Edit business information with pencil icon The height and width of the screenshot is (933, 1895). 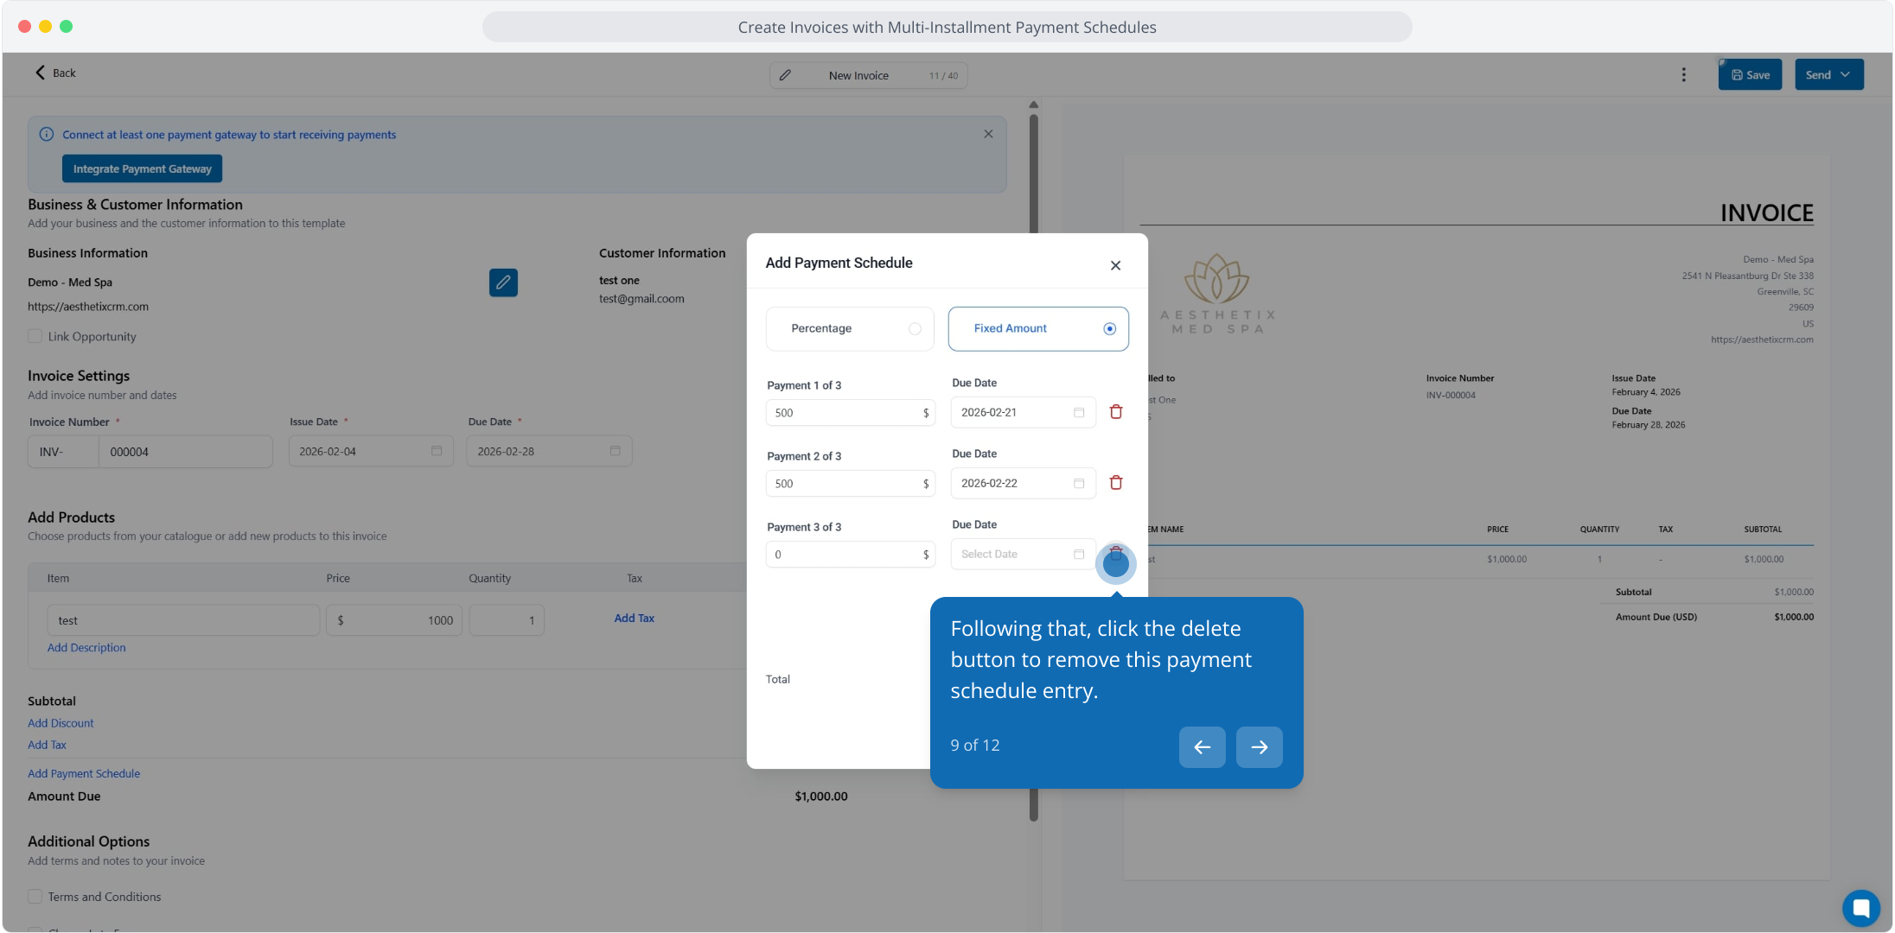pos(503,282)
